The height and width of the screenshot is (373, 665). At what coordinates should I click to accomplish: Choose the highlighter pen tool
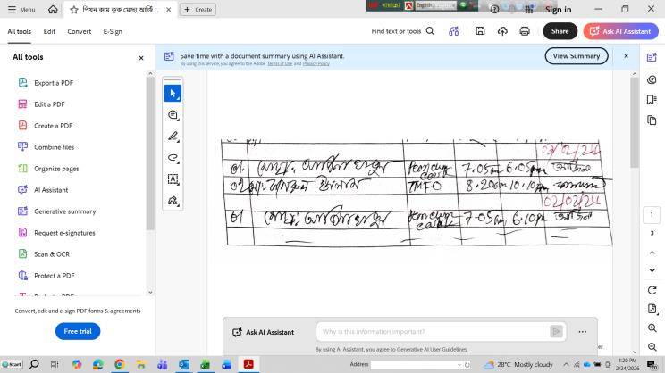[173, 137]
